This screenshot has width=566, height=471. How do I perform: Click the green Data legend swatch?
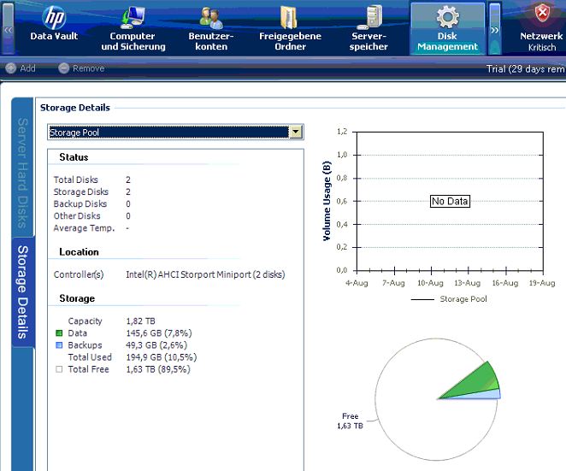coord(59,333)
